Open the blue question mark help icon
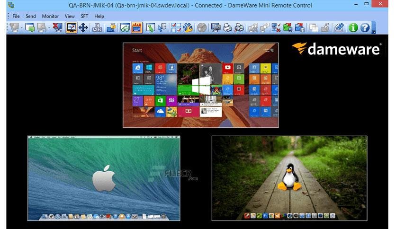 [365, 27]
